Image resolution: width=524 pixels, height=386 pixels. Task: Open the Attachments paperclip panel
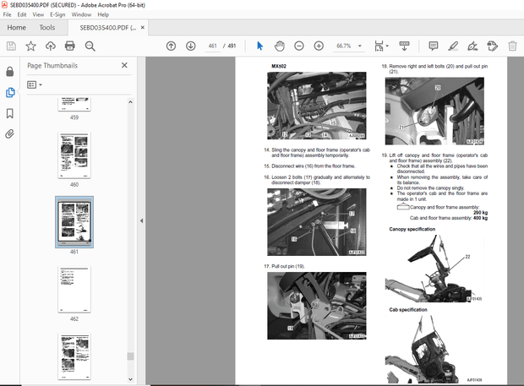(x=10, y=134)
